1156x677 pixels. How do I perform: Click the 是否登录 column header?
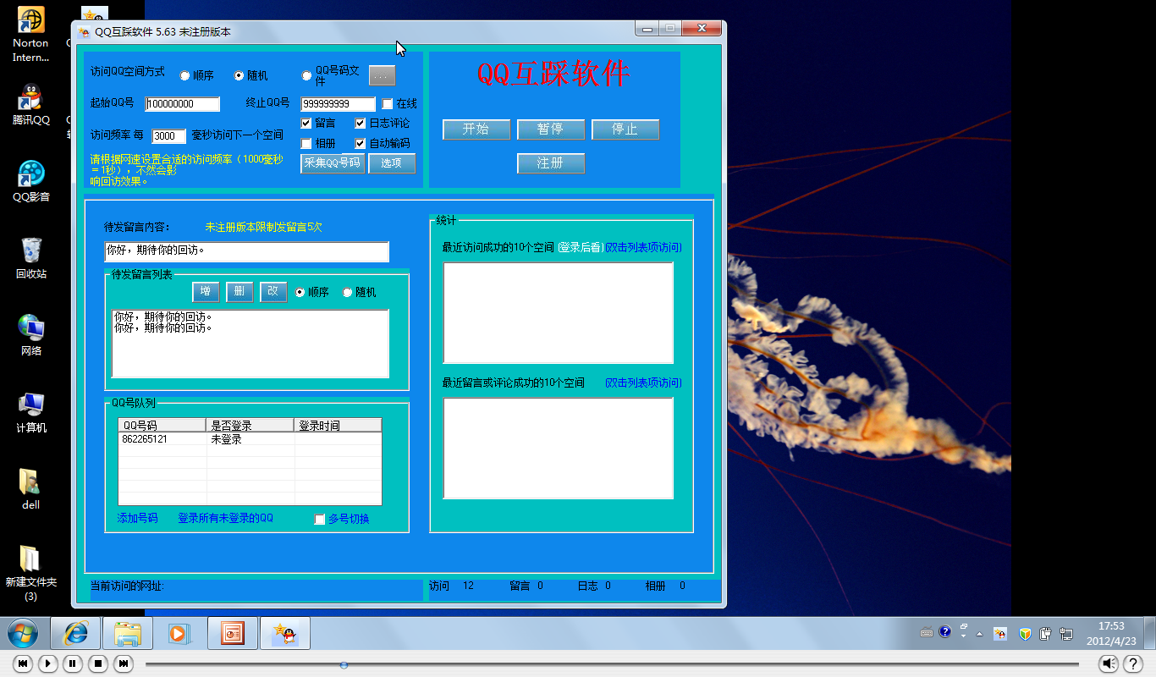coord(250,425)
